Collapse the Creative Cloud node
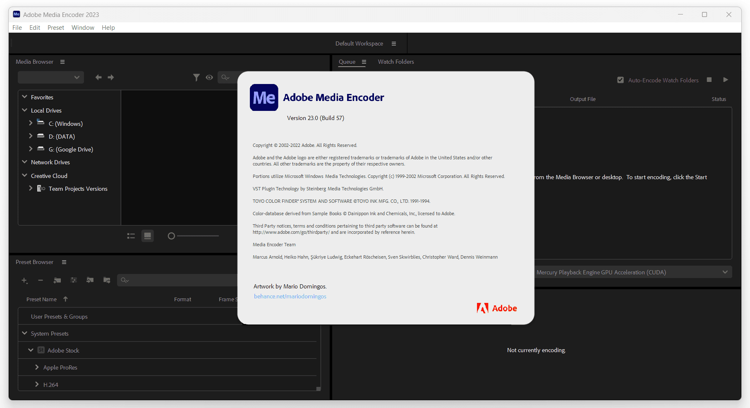The width and height of the screenshot is (750, 408). coord(25,175)
